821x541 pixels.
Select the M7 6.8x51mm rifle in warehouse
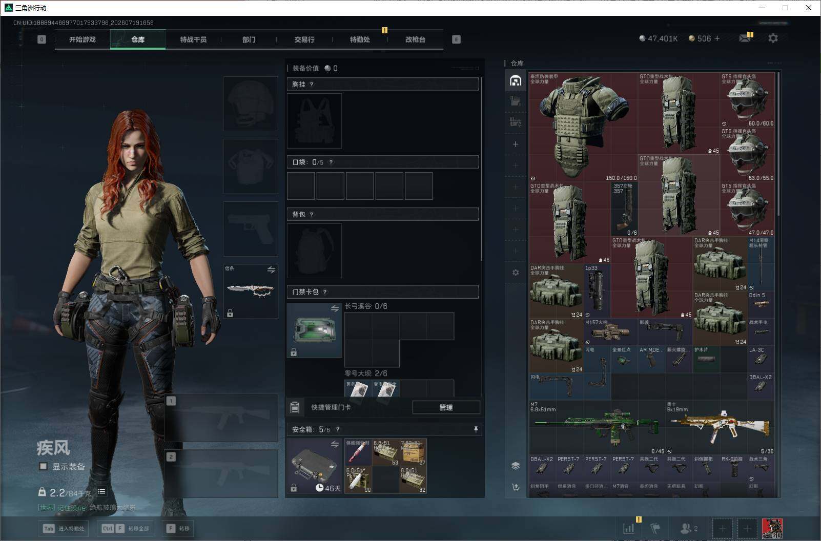(597, 428)
